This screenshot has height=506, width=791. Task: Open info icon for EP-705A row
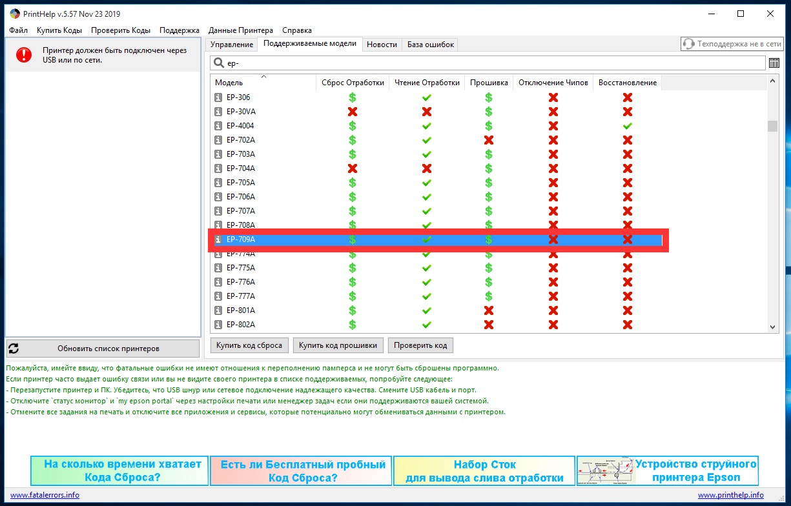click(218, 183)
